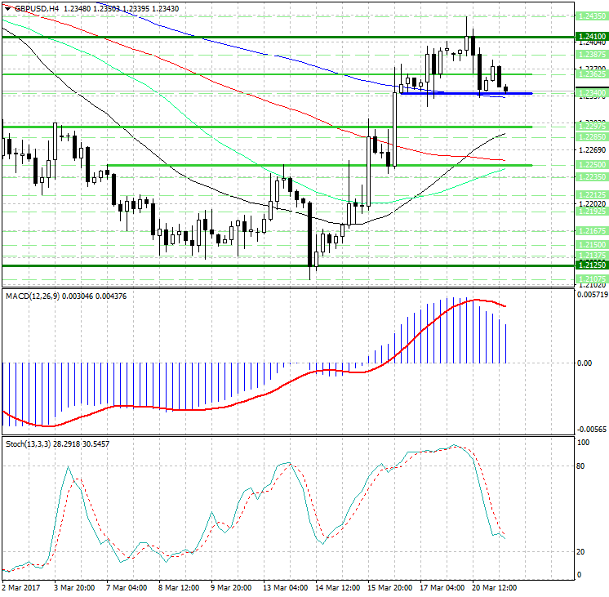Click the small triangle before the GBPUSD title

(7, 8)
